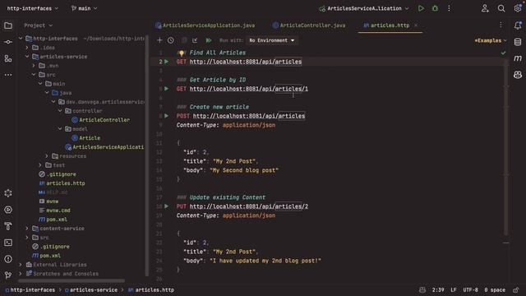Add a request with the plus icon
The image size is (526, 296).
click(x=159, y=40)
